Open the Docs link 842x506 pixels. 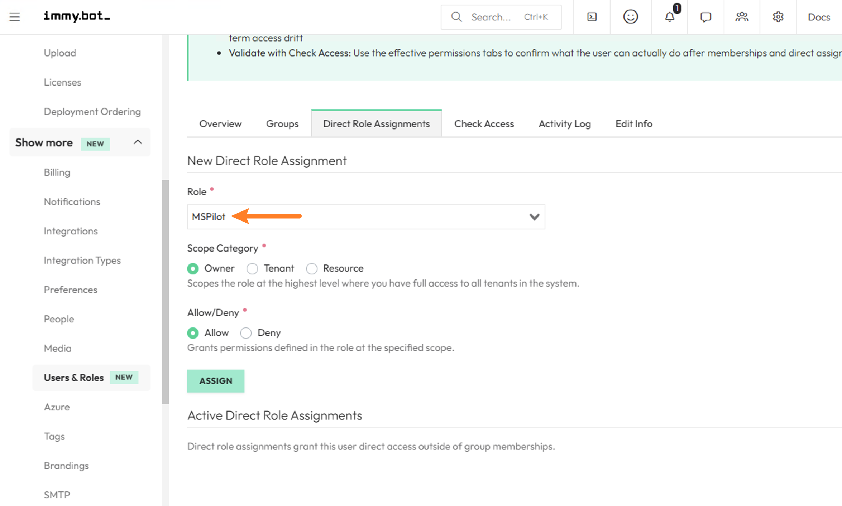click(819, 17)
